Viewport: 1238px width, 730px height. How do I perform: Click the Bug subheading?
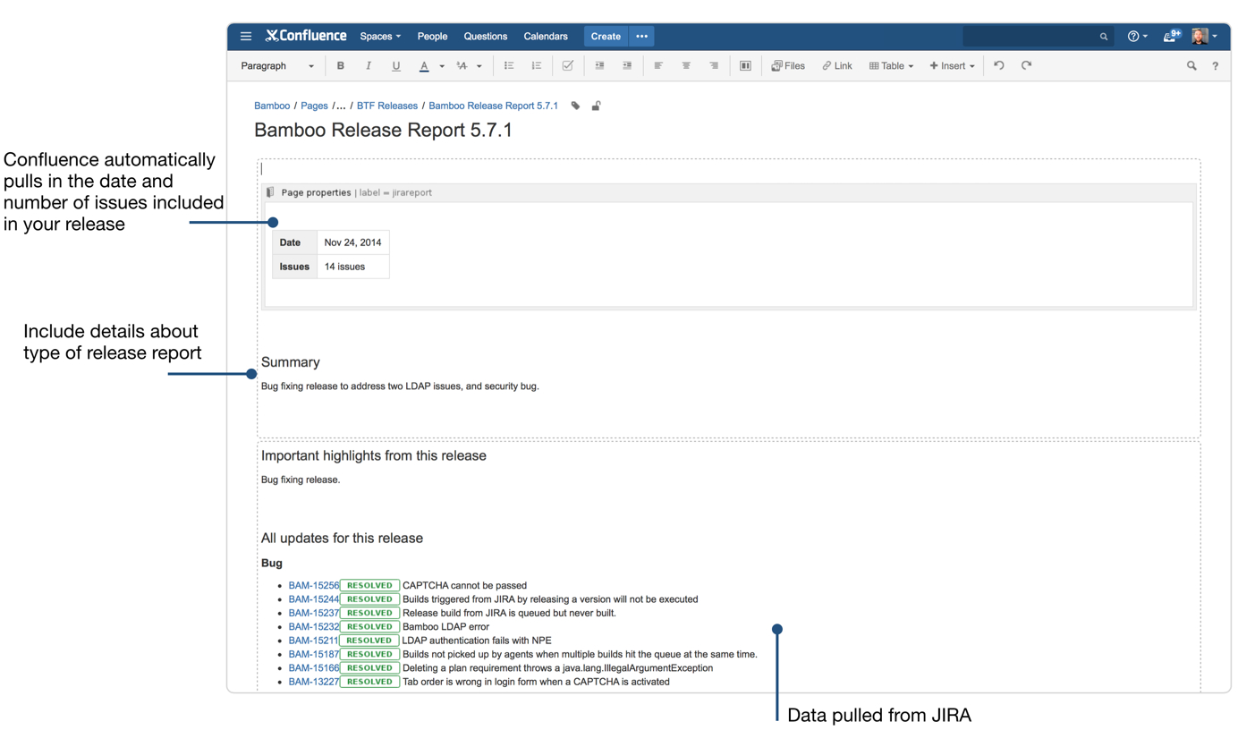point(272,564)
